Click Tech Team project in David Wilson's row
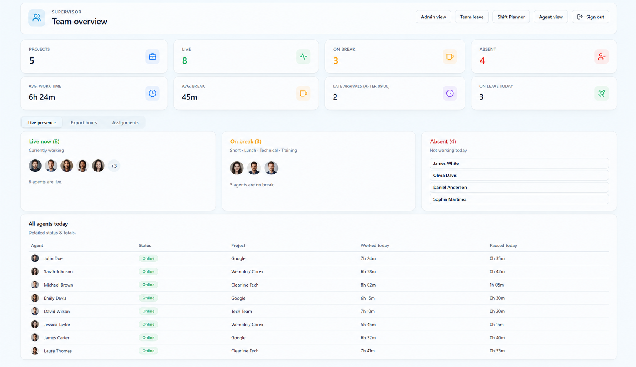 (x=242, y=311)
